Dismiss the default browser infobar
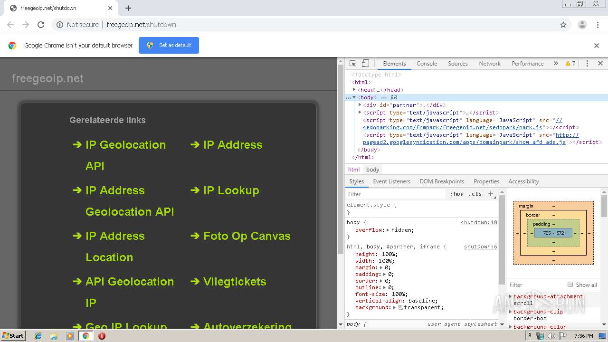 click(x=597, y=46)
